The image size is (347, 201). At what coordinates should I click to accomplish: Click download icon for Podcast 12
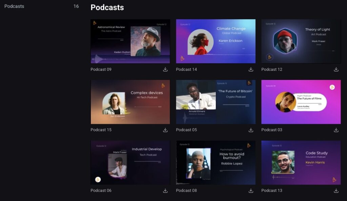coord(336,69)
